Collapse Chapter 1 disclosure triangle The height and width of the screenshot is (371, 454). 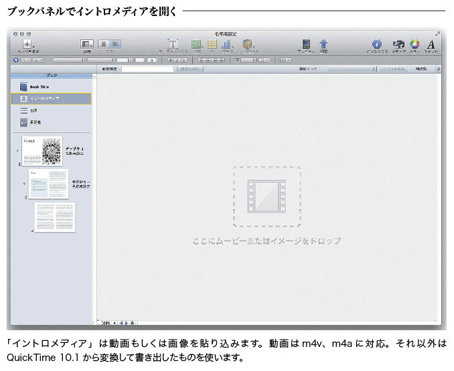pos(17,151)
